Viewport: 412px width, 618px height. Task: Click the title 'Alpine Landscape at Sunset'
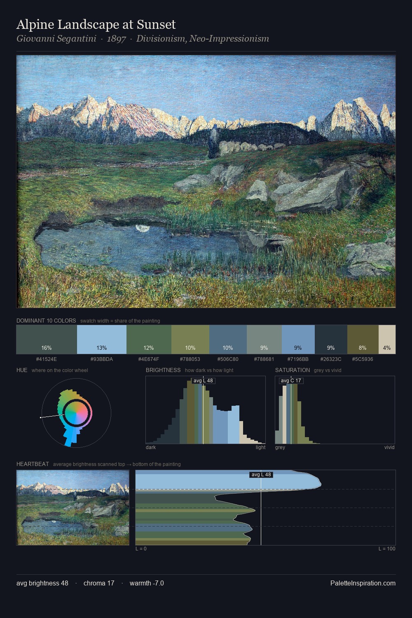(x=96, y=25)
